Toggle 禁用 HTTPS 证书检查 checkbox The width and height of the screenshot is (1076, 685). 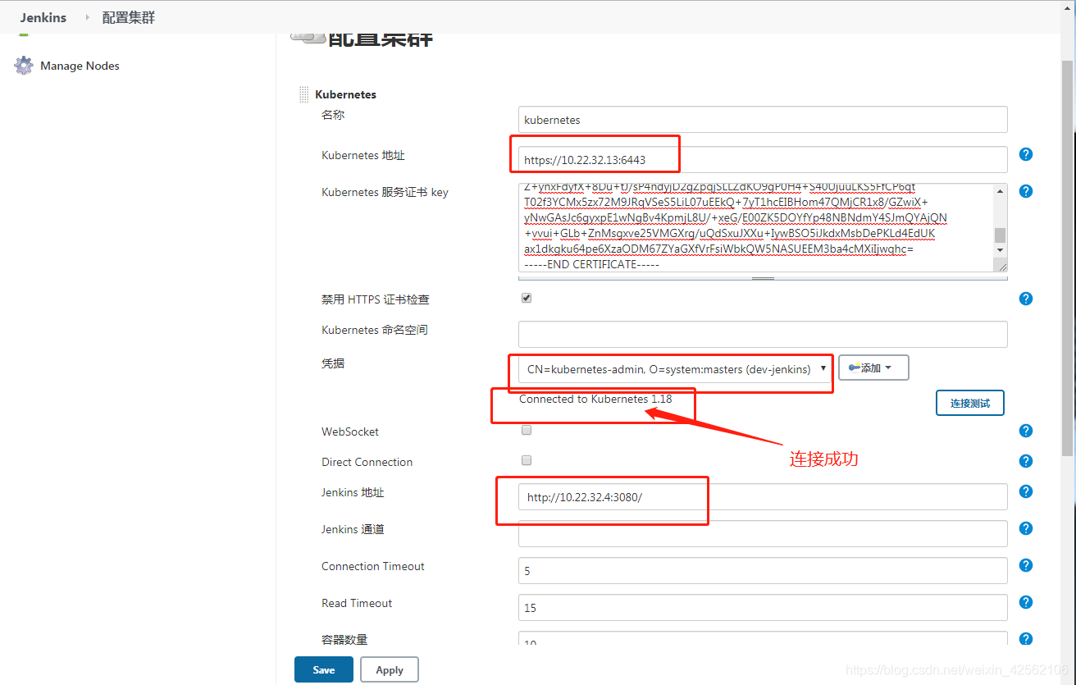tap(527, 298)
